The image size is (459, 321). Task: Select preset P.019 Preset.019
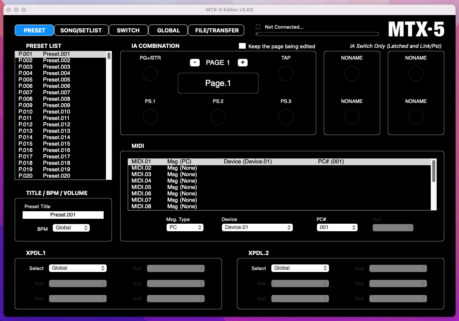click(61, 169)
